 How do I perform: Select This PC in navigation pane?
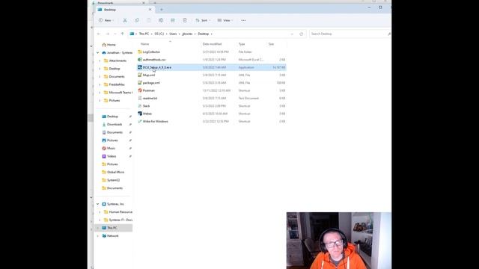click(x=113, y=228)
